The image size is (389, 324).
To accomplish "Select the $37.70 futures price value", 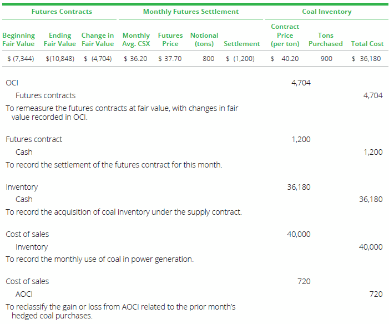I will tap(170, 58).
